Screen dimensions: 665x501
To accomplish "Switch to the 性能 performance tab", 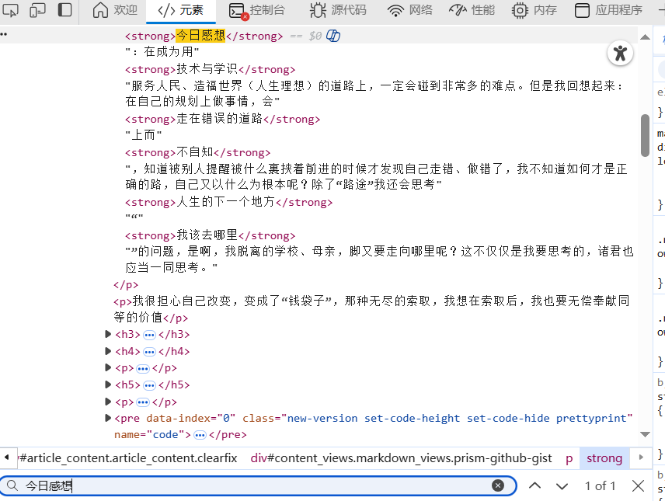I will click(x=472, y=10).
